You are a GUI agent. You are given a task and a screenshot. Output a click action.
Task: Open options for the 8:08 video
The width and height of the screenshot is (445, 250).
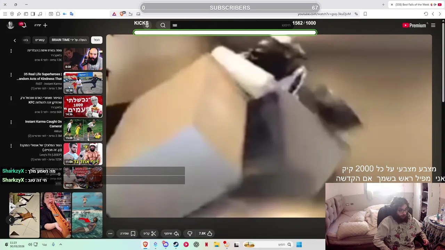coord(11,51)
